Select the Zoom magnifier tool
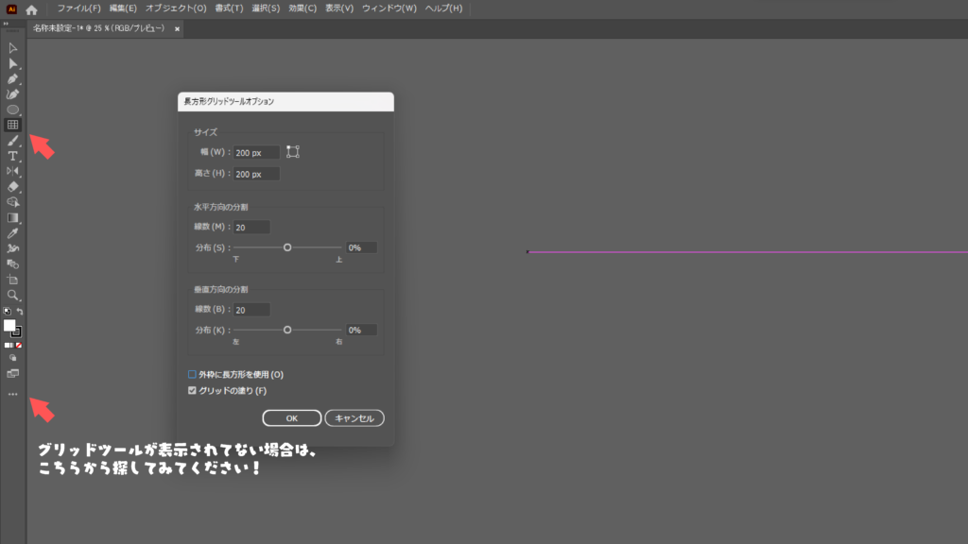Screen dimensions: 968x544 coord(13,295)
